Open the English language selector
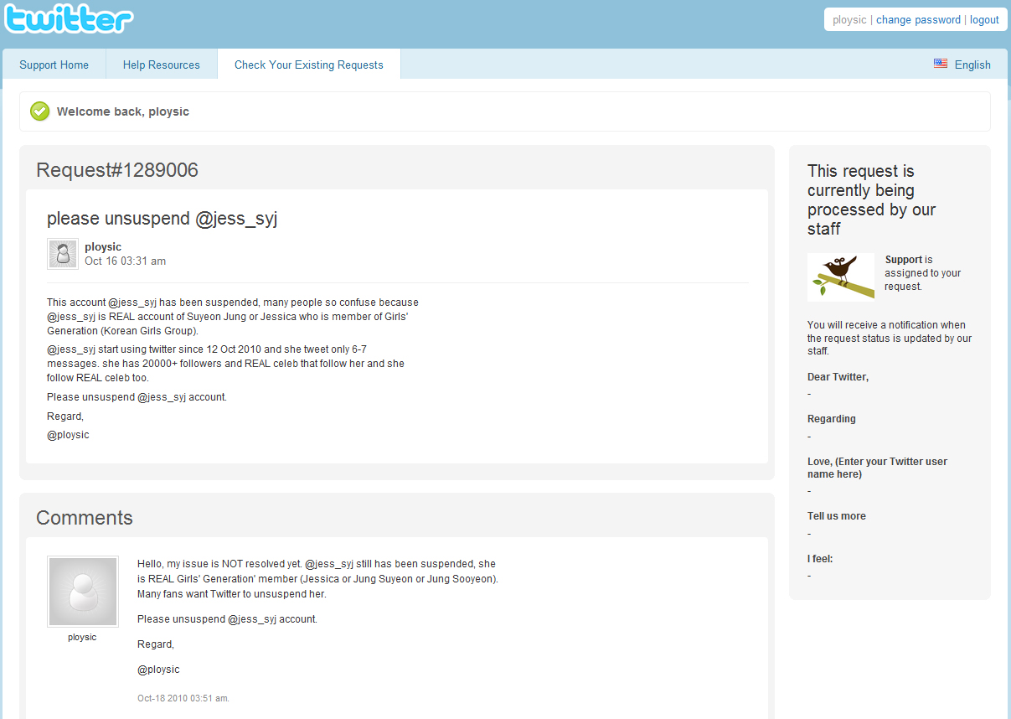Image resolution: width=1011 pixels, height=719 pixels. (972, 65)
